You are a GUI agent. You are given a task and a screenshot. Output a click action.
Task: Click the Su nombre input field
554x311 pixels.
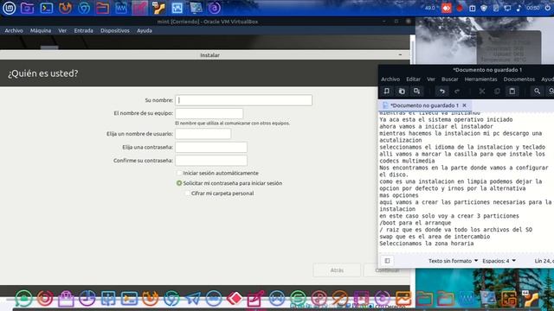coord(243,100)
